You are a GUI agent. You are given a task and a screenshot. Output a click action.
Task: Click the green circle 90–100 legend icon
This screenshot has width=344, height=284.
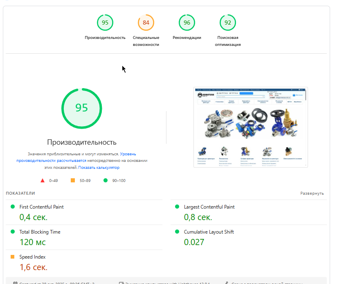[106, 180]
